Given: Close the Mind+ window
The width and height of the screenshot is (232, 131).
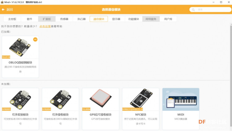Looking at the screenshot, I should tap(229, 2).
